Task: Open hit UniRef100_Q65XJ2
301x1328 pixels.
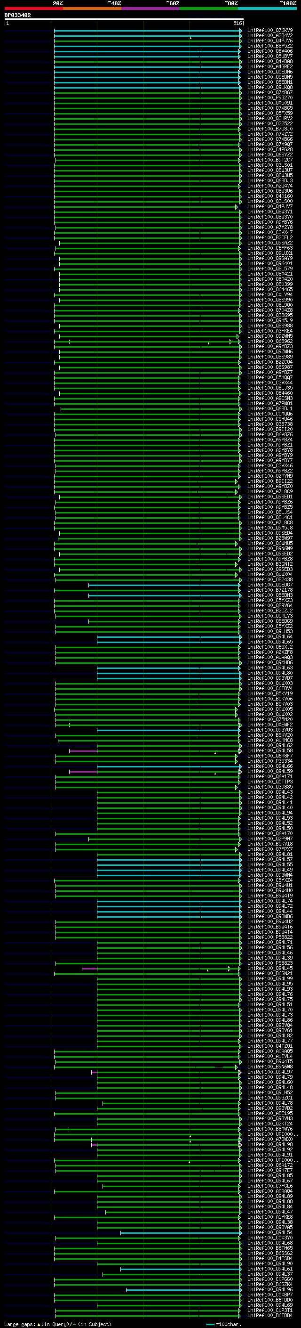Action: click(x=269, y=647)
